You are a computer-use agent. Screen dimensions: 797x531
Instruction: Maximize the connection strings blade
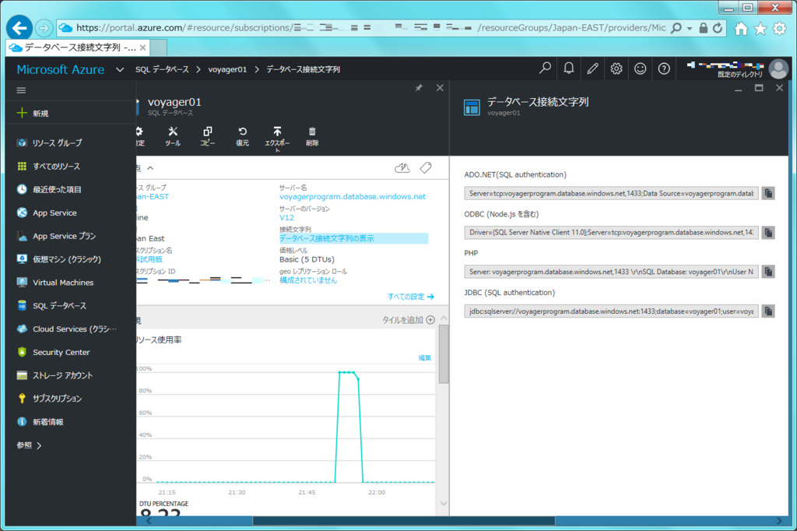(759, 88)
